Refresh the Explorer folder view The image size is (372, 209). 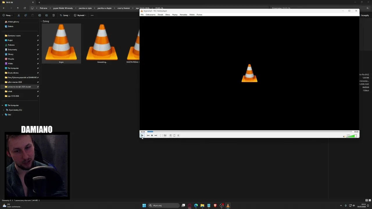pyautogui.click(x=25, y=8)
